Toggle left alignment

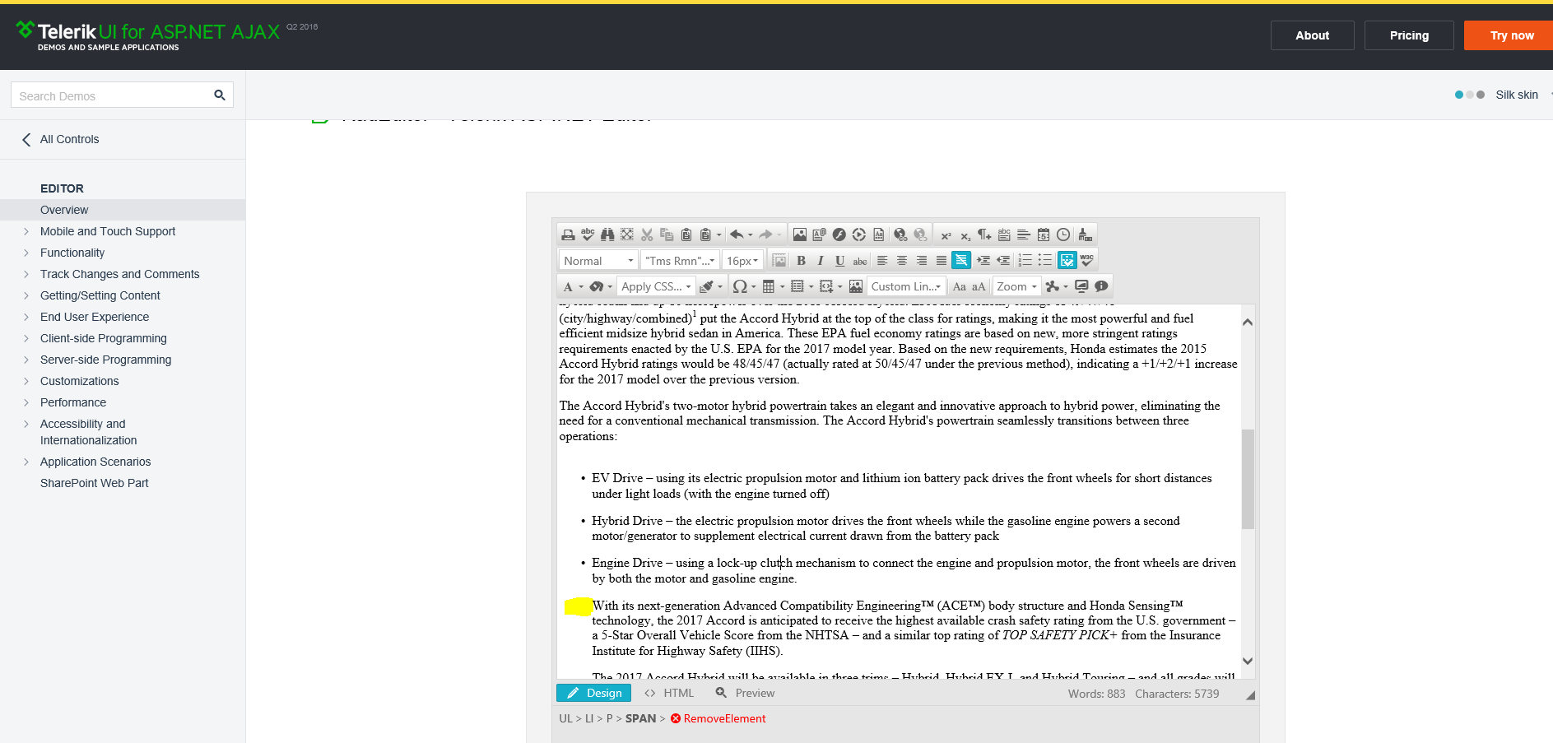tap(882, 261)
